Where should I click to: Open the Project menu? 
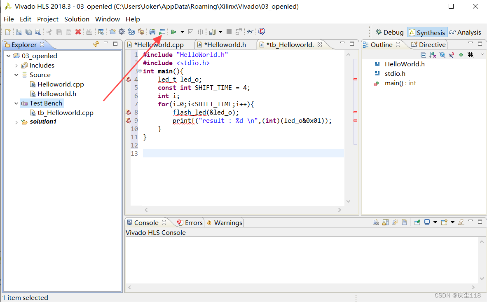tap(47, 19)
